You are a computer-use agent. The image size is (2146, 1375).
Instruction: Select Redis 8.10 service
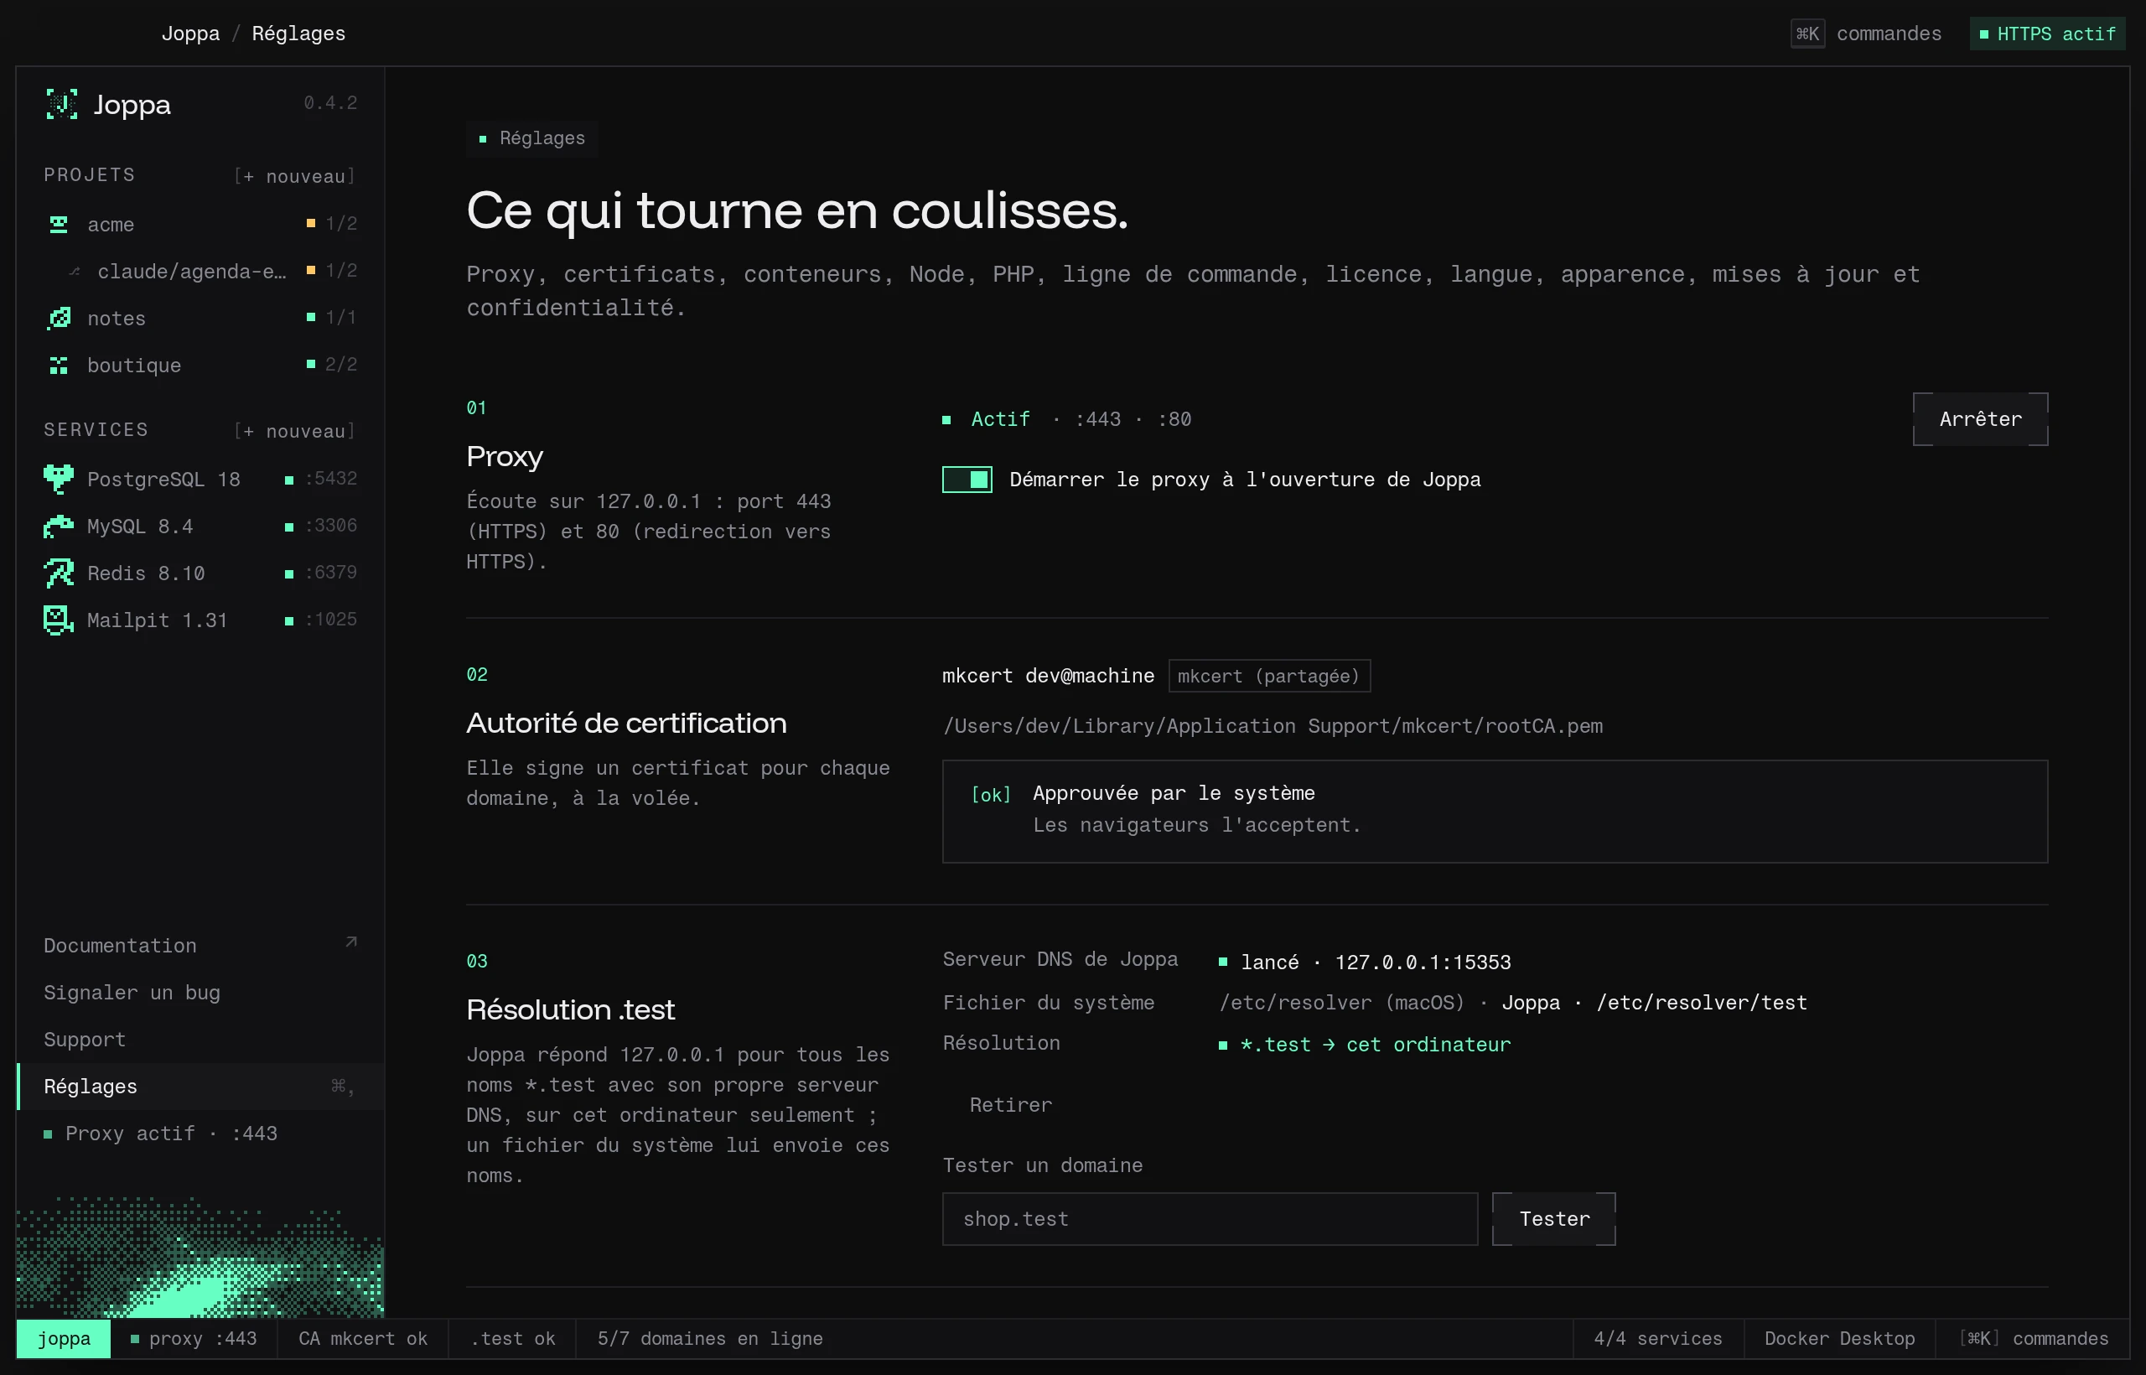(200, 573)
